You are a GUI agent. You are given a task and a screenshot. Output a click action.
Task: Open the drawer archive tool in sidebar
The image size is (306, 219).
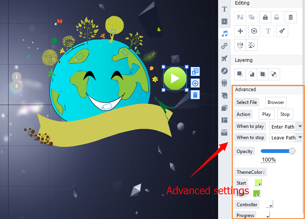click(x=224, y=132)
